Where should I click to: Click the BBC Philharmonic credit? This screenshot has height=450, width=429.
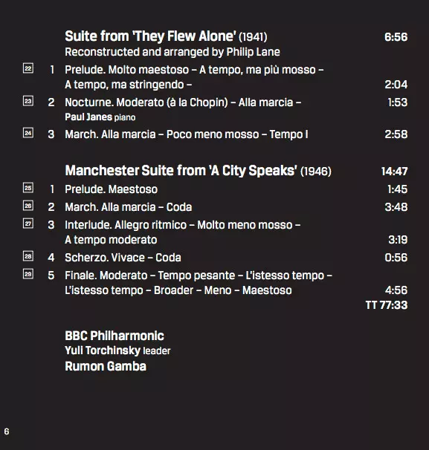click(114, 336)
